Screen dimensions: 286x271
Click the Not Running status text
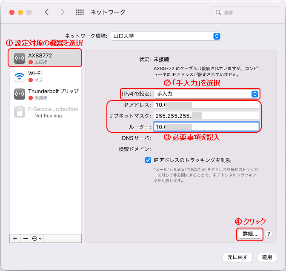coord(48,116)
